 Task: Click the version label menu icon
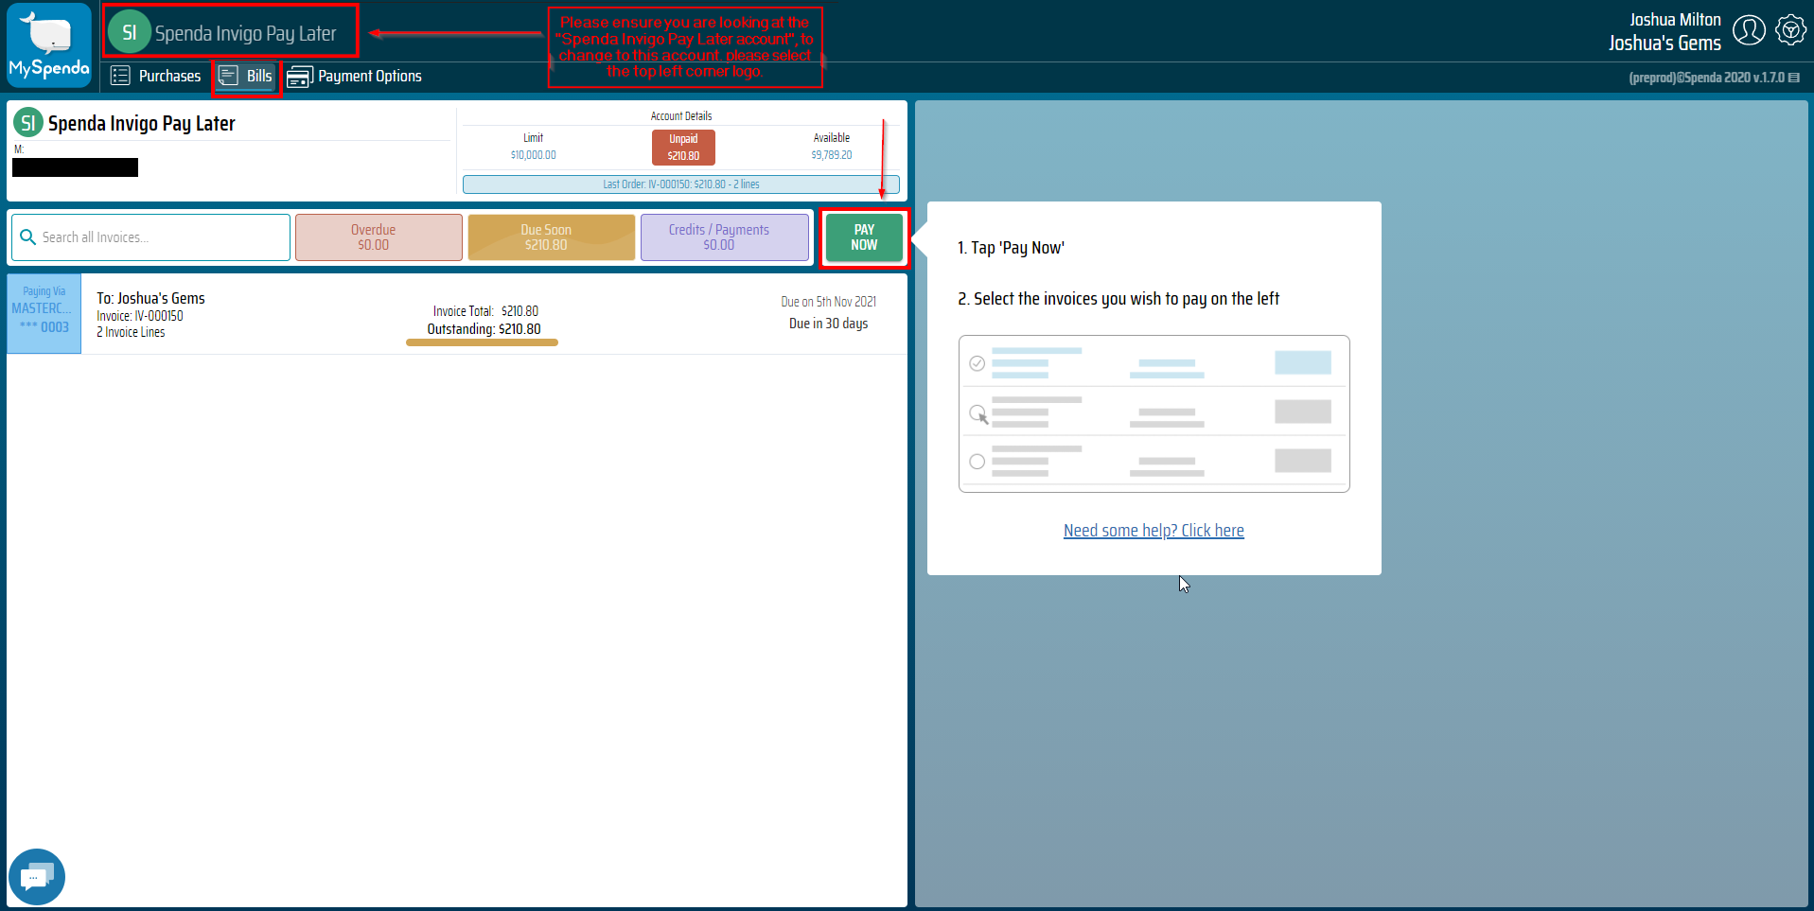pyautogui.click(x=1794, y=78)
